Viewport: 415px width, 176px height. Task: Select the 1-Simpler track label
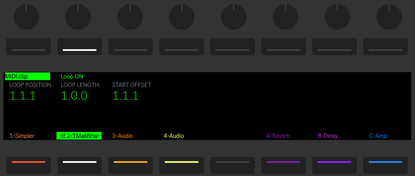(x=22, y=136)
